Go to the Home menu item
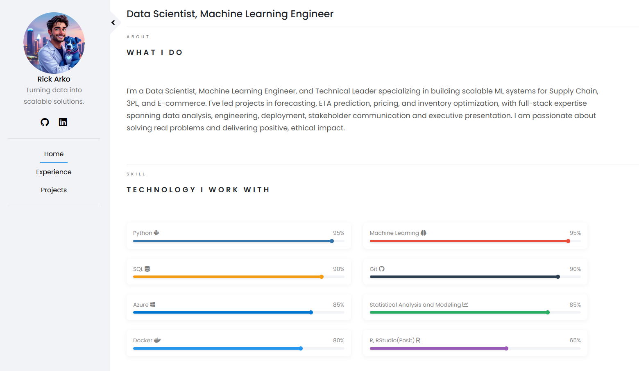 coord(54,154)
